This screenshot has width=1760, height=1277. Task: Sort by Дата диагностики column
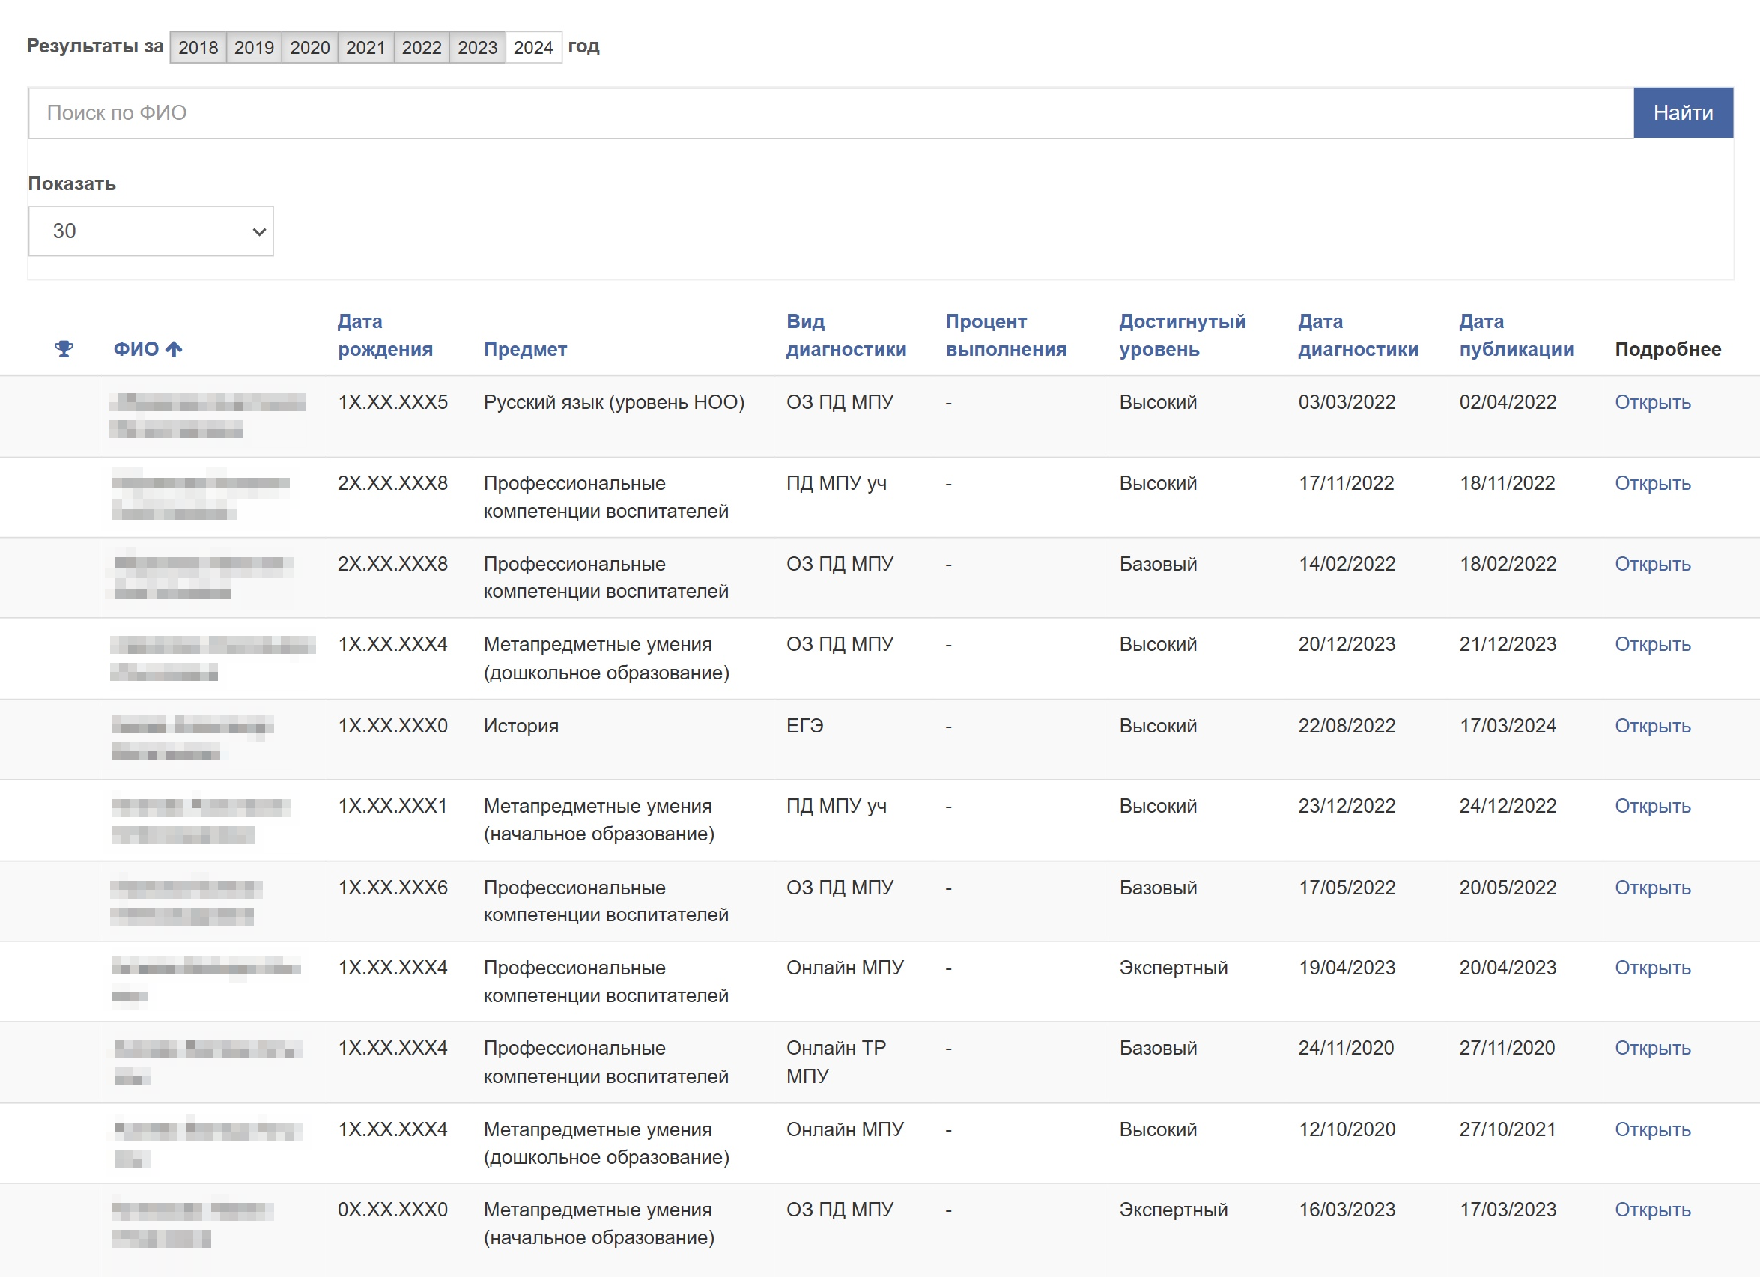1358,335
